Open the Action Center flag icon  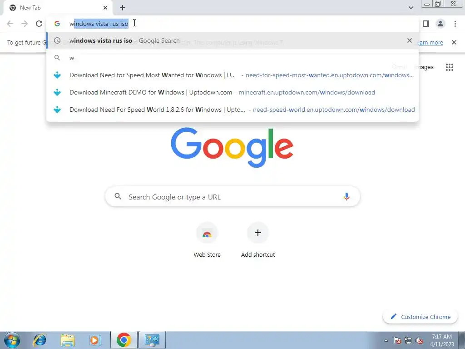tap(397, 341)
